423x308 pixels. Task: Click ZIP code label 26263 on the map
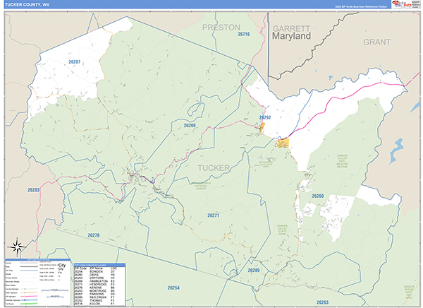[x=323, y=302]
